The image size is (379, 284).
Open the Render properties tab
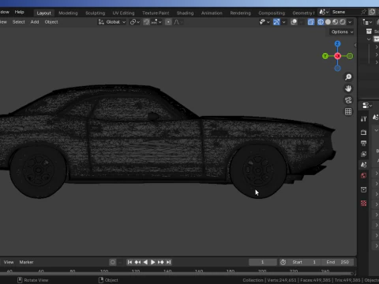tap(364, 133)
